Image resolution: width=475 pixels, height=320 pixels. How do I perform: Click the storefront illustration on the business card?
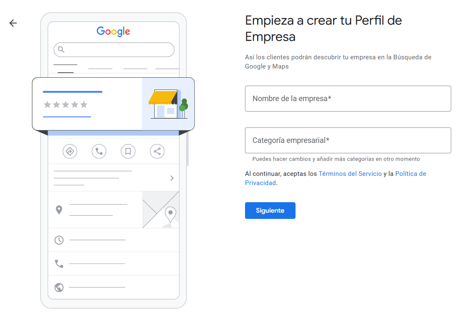coord(168,104)
